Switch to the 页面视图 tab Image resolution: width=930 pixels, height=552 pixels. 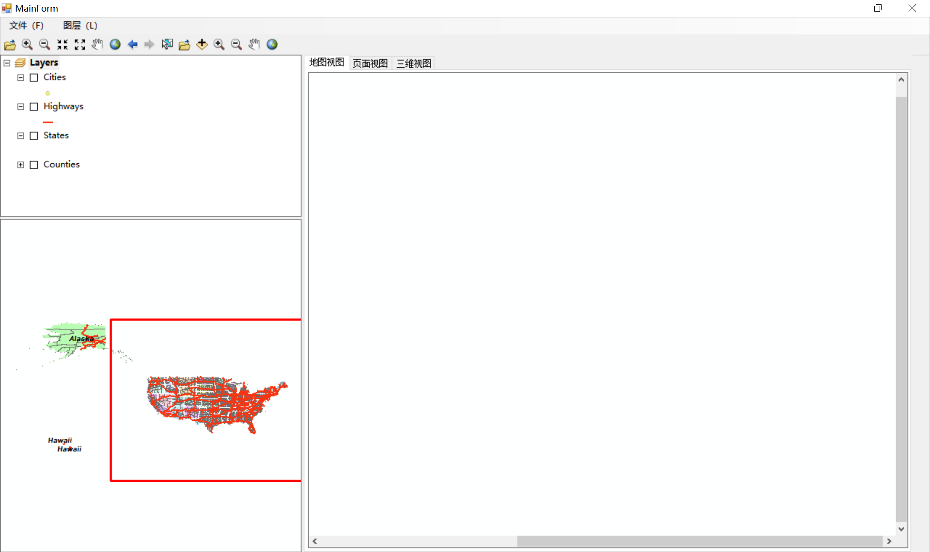pyautogui.click(x=370, y=63)
